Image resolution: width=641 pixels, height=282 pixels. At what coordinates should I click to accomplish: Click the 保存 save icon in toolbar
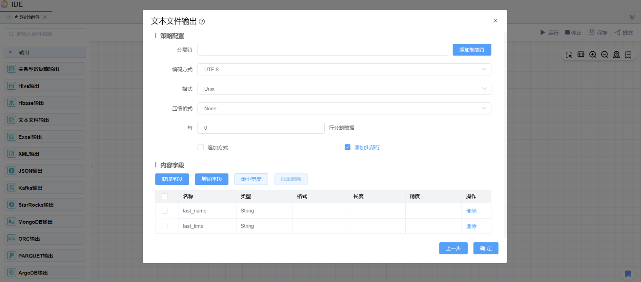[x=591, y=32]
